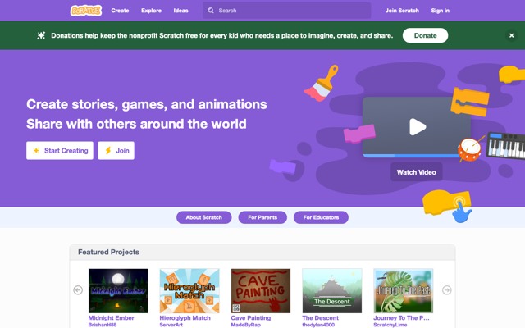Open the Ideas menu item

point(180,11)
